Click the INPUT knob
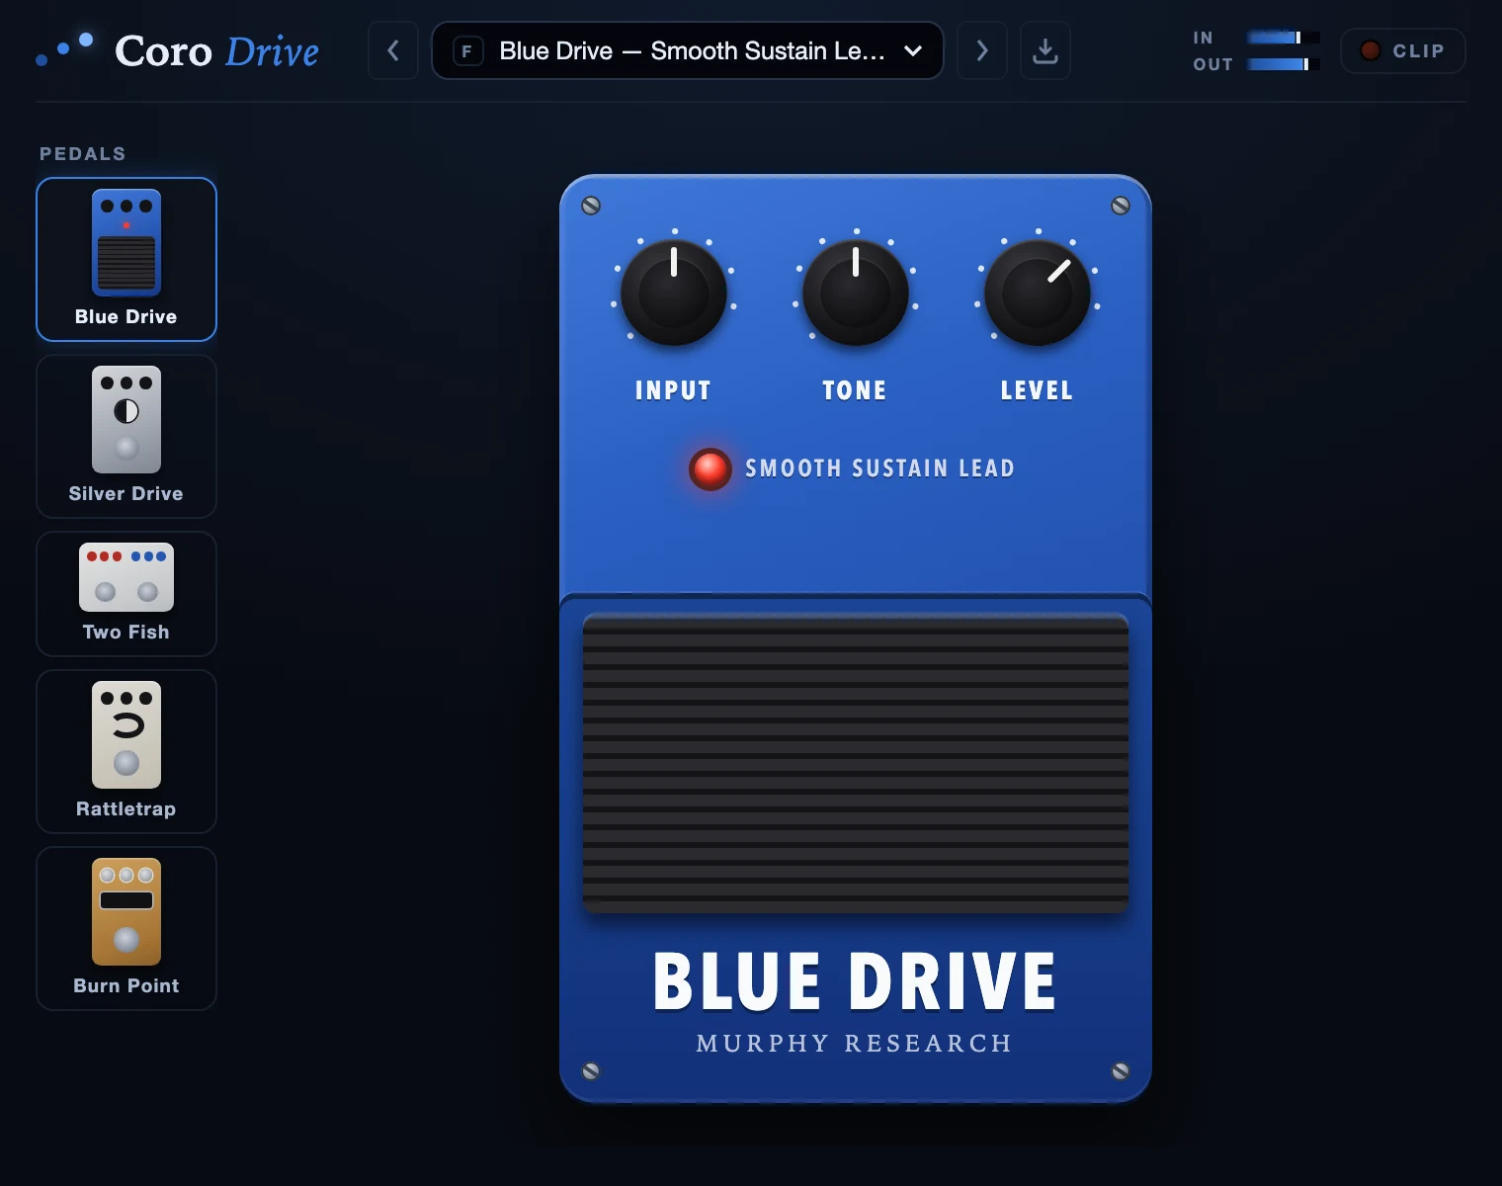 coord(673,293)
